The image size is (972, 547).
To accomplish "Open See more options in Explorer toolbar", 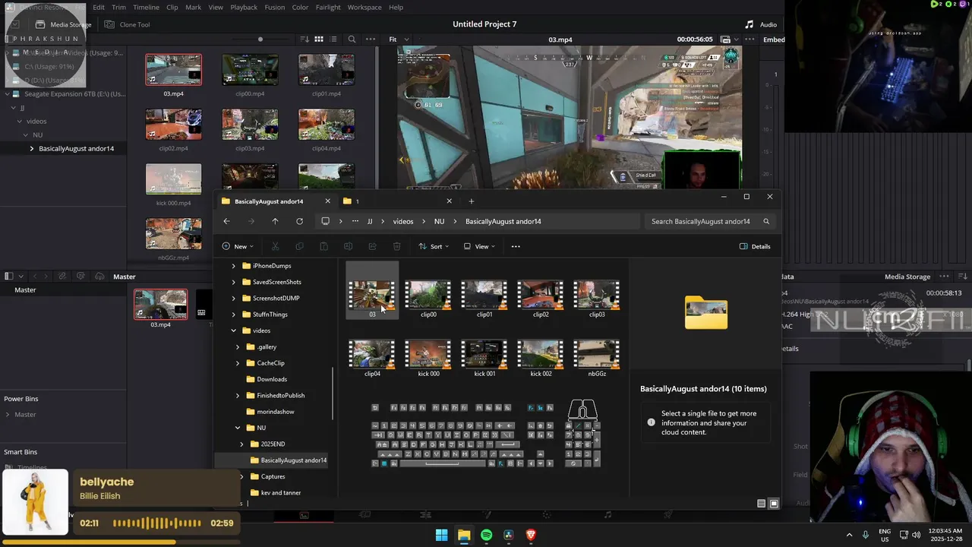I will coord(516,246).
